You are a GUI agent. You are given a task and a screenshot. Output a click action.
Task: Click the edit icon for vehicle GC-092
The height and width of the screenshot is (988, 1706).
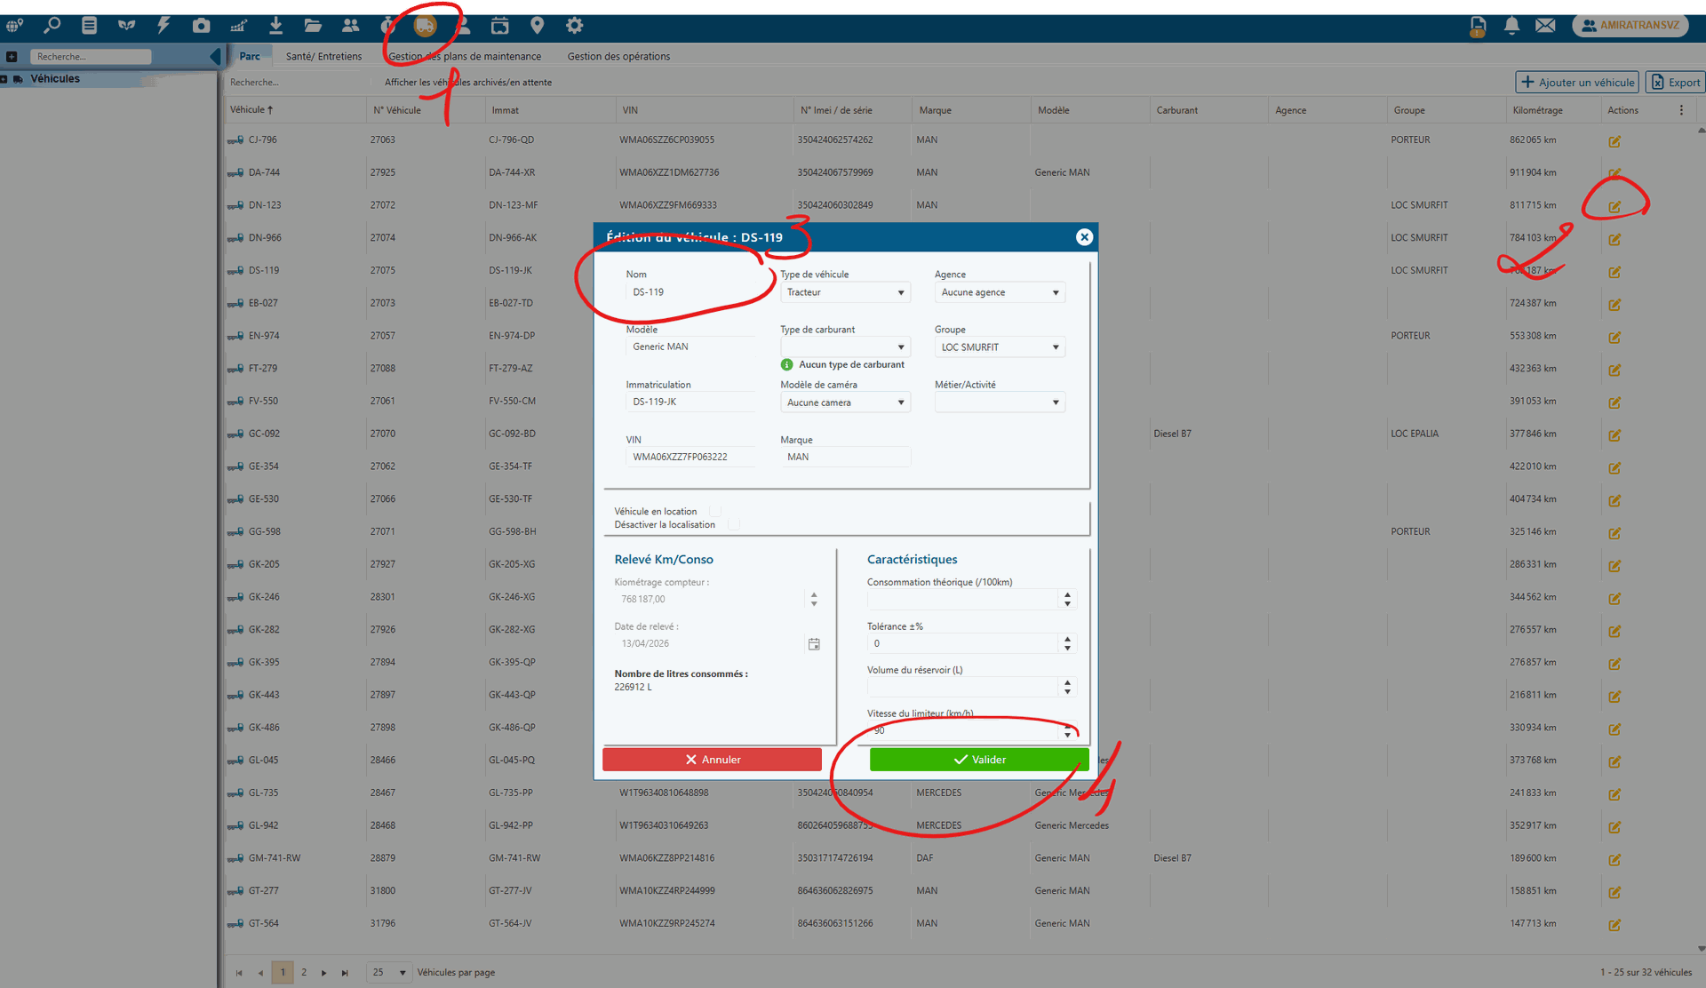coord(1614,435)
